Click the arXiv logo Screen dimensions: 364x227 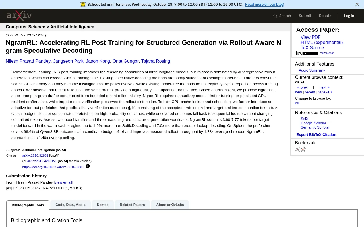pyautogui.click(x=19, y=16)
